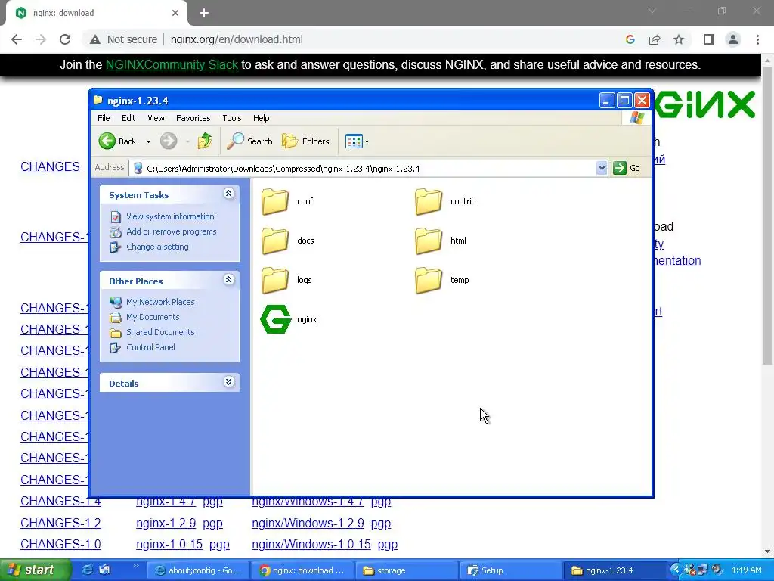Switch to the Setup taskbar window
This screenshot has width=774, height=581.
[x=511, y=570]
